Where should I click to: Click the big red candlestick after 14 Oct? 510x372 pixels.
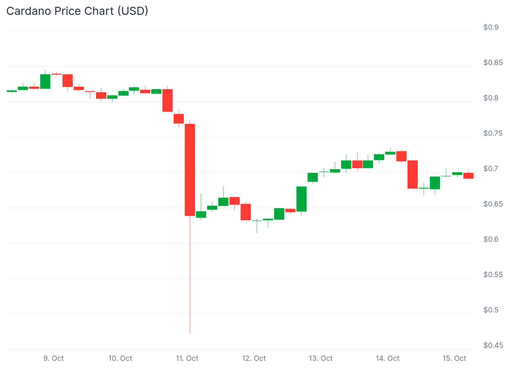coord(413,174)
